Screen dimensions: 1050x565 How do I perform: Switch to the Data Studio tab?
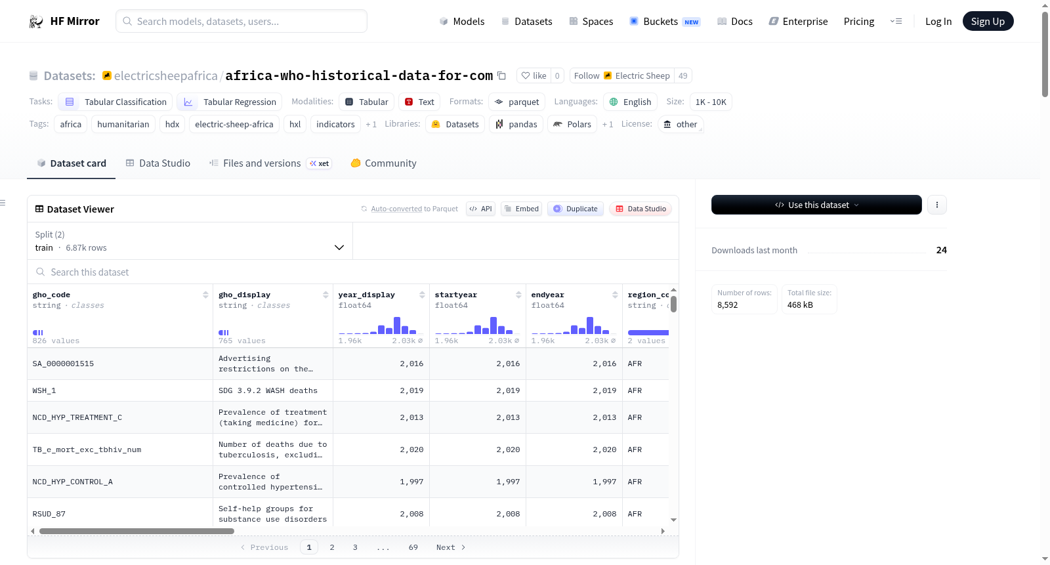point(158,163)
